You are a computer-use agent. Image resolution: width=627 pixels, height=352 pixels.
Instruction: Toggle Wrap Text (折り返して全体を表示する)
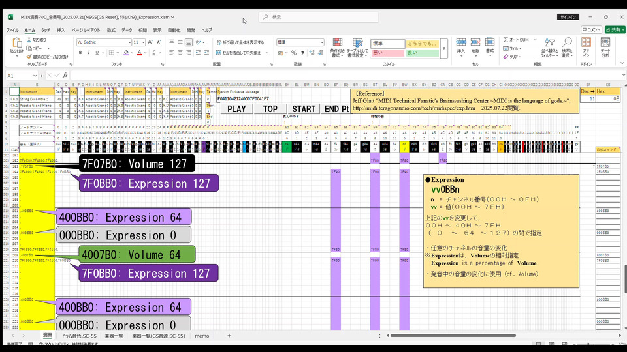pos(240,42)
